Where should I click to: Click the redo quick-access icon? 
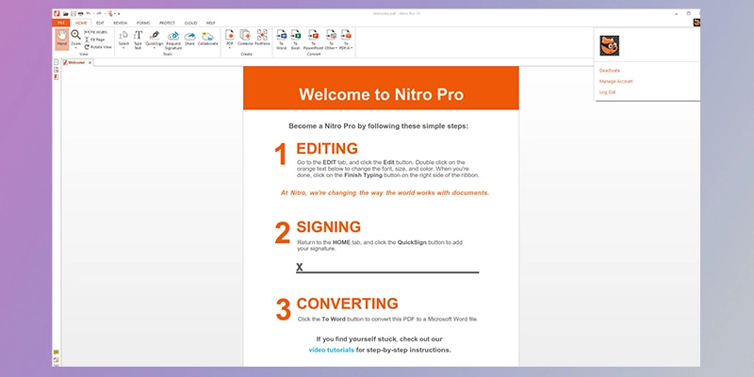tap(99, 13)
